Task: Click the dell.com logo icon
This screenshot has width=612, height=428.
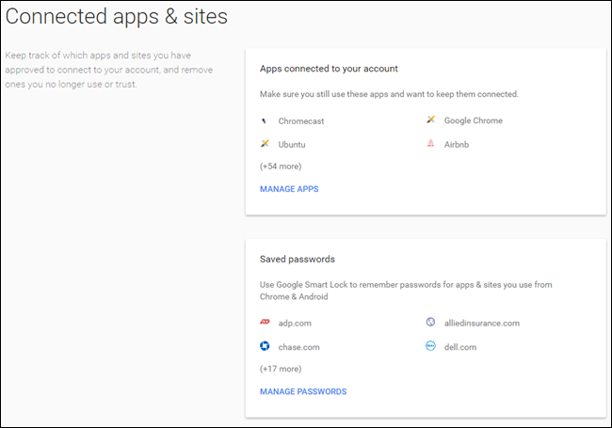Action: 430,346
